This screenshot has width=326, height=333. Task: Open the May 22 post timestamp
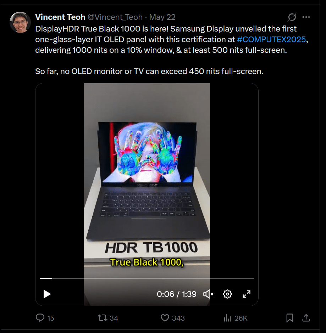pos(162,17)
